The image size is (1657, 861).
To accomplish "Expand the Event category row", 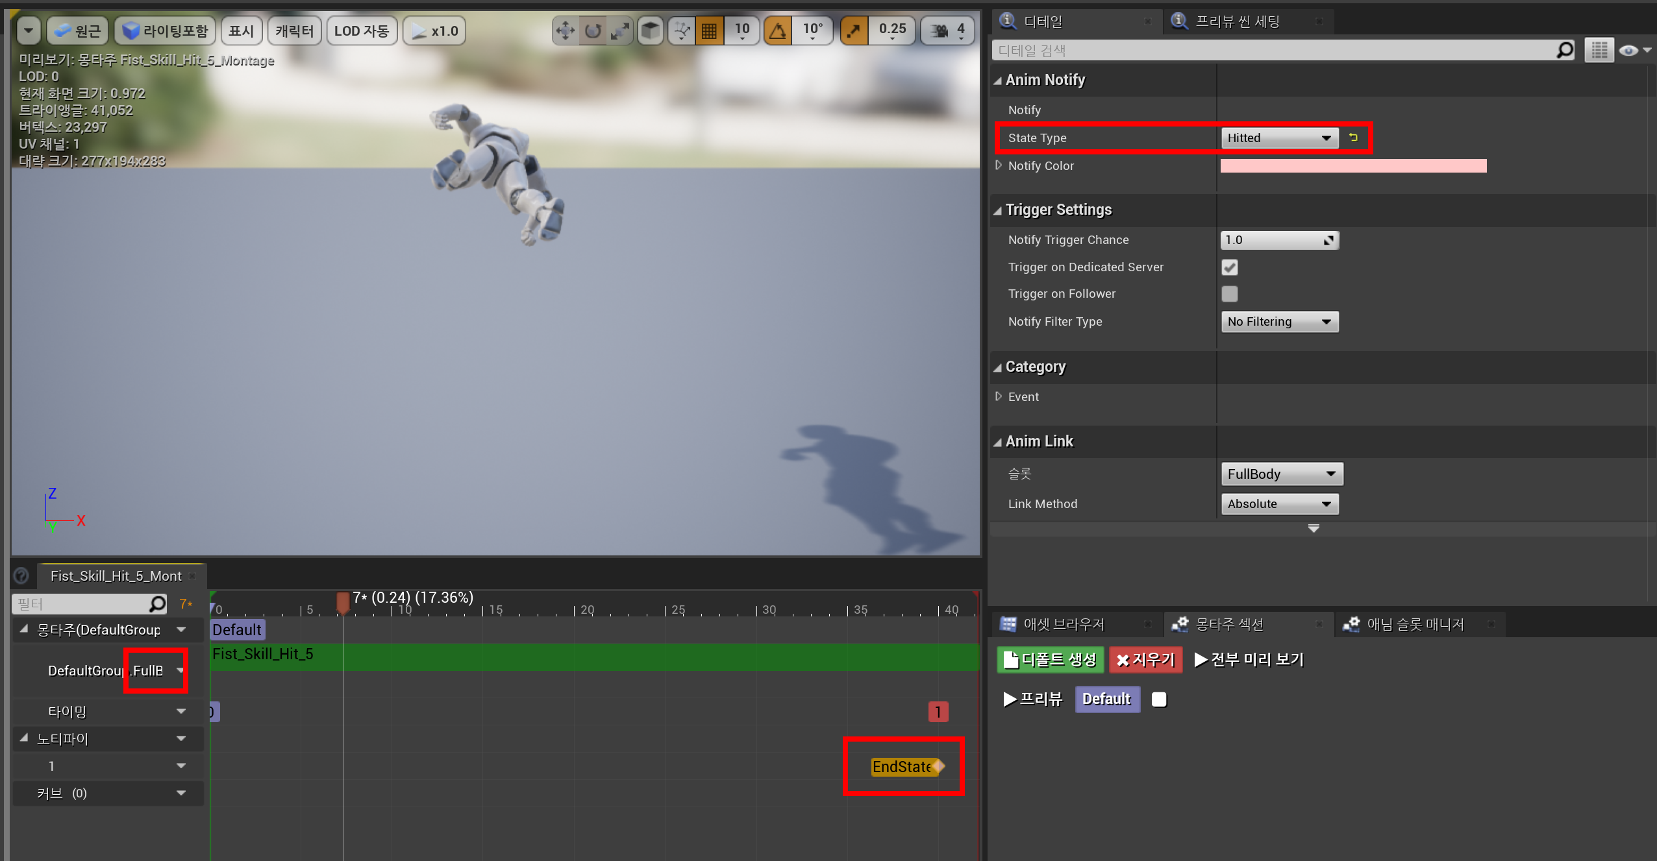I will (x=999, y=396).
